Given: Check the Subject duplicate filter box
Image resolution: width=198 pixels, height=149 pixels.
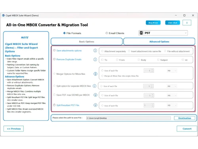Looking at the screenshot, I should [x=158, y=60].
